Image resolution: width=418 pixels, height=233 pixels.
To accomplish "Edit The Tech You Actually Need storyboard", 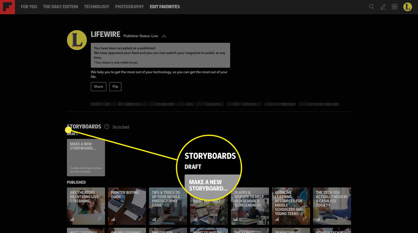I will pos(346,219).
